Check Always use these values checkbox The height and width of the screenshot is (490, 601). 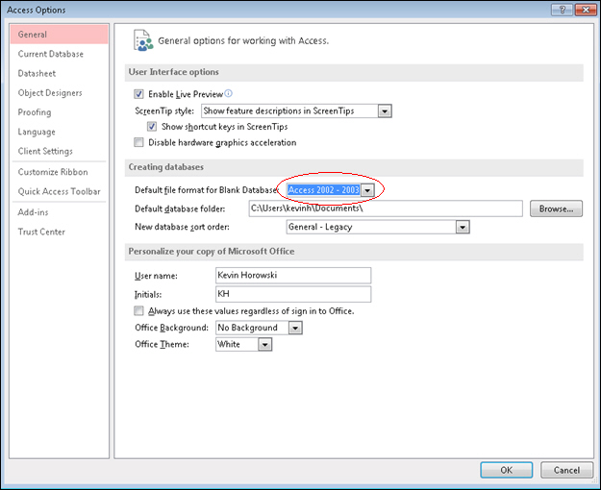pyautogui.click(x=138, y=310)
